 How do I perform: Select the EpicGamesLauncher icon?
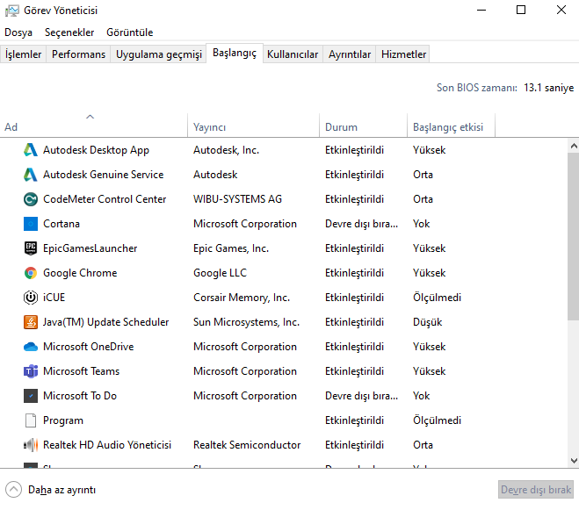(x=31, y=248)
